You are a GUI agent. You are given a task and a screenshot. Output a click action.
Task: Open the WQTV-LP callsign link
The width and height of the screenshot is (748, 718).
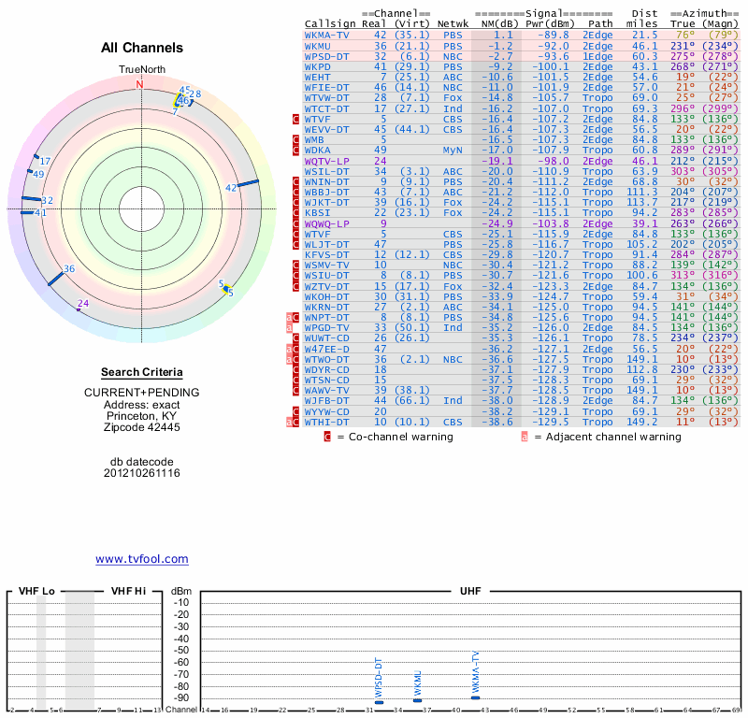328,161
